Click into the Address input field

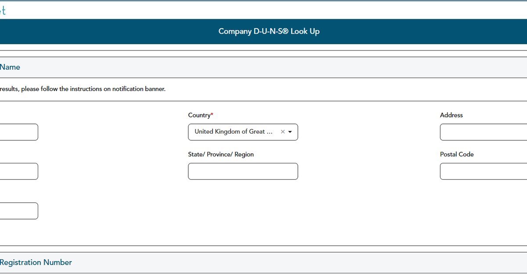click(x=484, y=132)
